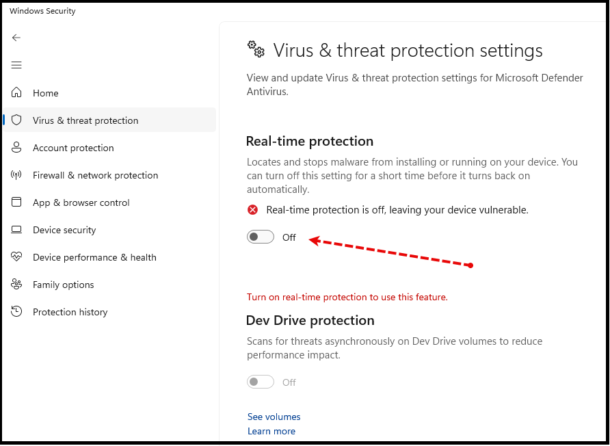The width and height of the screenshot is (610, 446).
Task: Click the Device performance heart icon
Action: [16, 257]
